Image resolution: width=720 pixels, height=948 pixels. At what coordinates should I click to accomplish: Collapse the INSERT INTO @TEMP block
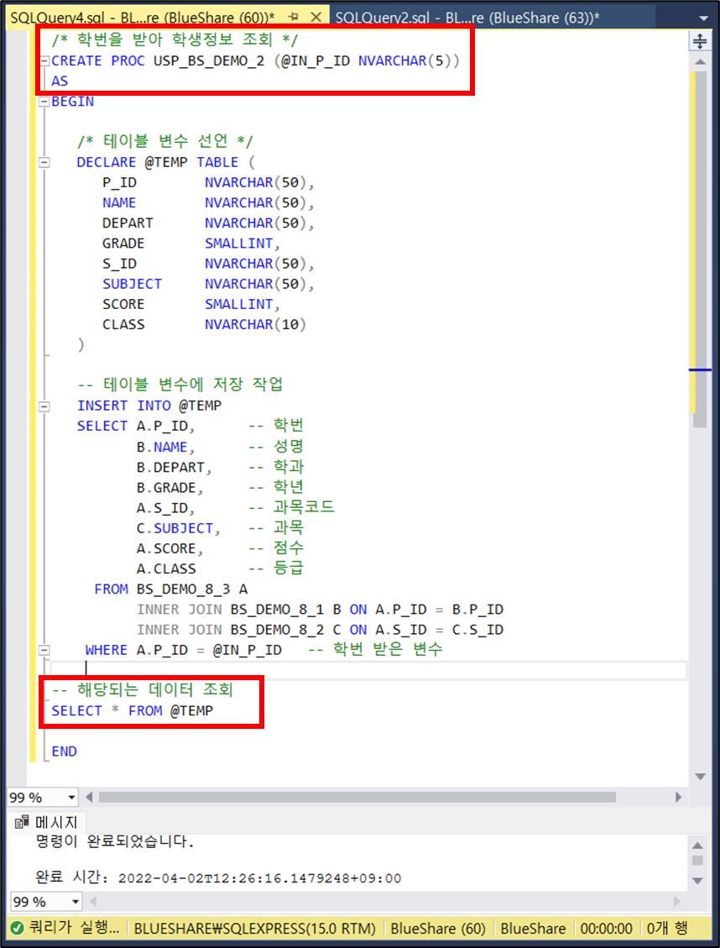coord(44,406)
